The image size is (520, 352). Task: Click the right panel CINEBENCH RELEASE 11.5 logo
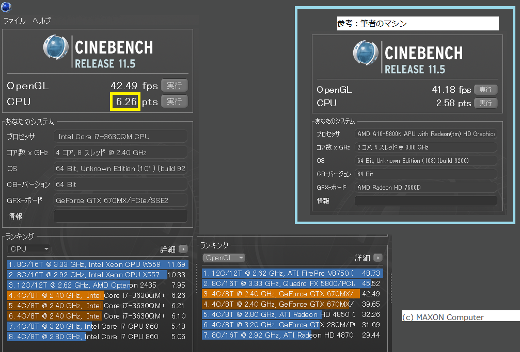pos(408,57)
